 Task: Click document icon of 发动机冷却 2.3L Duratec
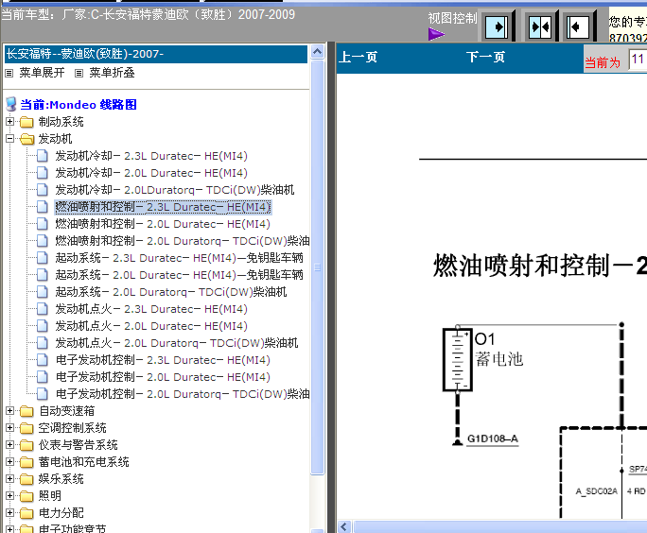[42, 156]
